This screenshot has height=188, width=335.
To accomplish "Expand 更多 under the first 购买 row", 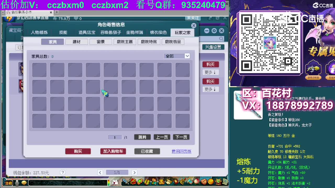I will (210, 72).
